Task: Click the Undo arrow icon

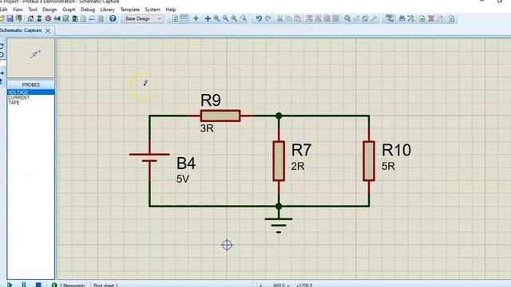Action: click(259, 18)
